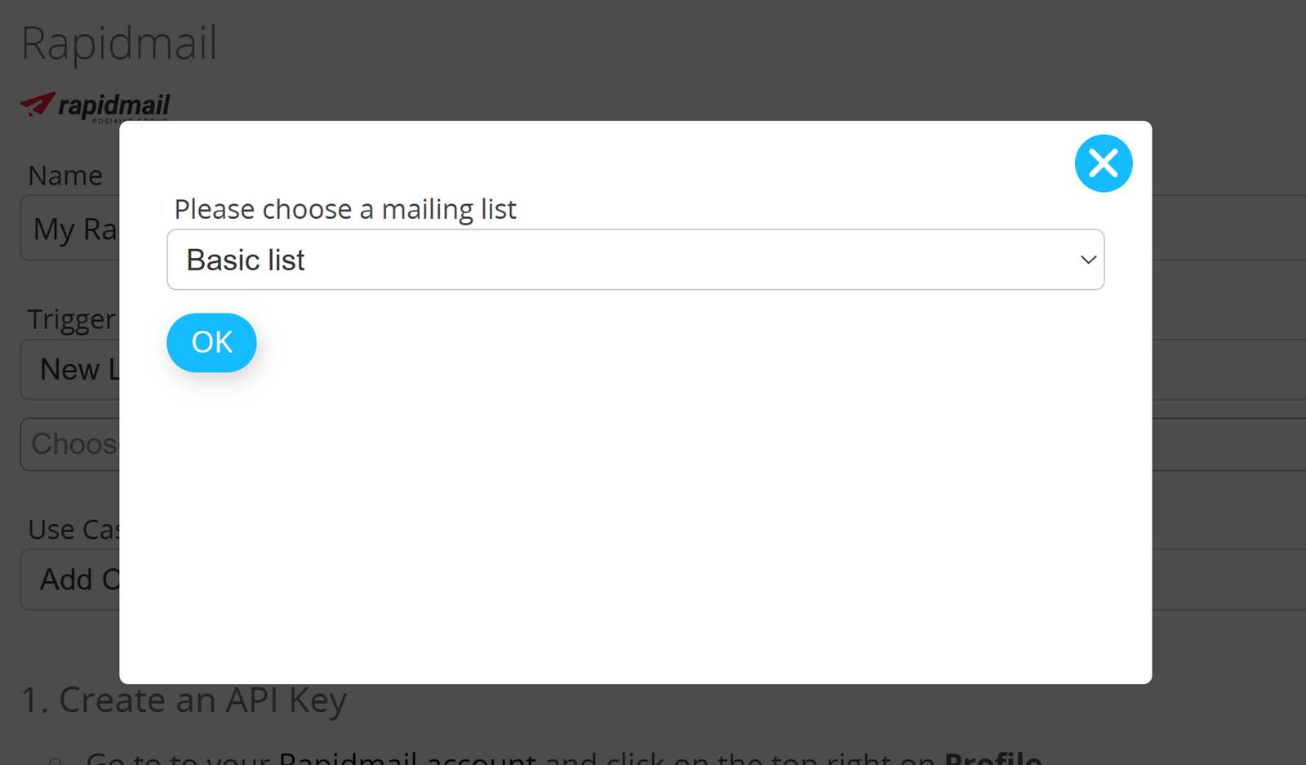
Task: Close the mailing list dialog
Action: pos(1103,163)
